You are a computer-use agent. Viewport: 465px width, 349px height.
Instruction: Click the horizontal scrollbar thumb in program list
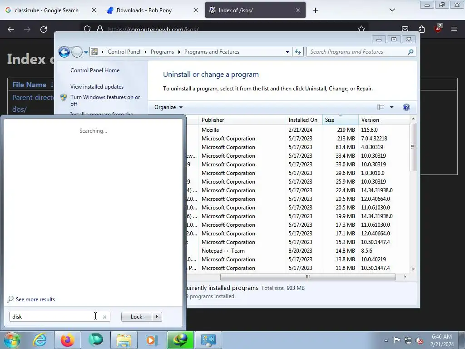308,277
